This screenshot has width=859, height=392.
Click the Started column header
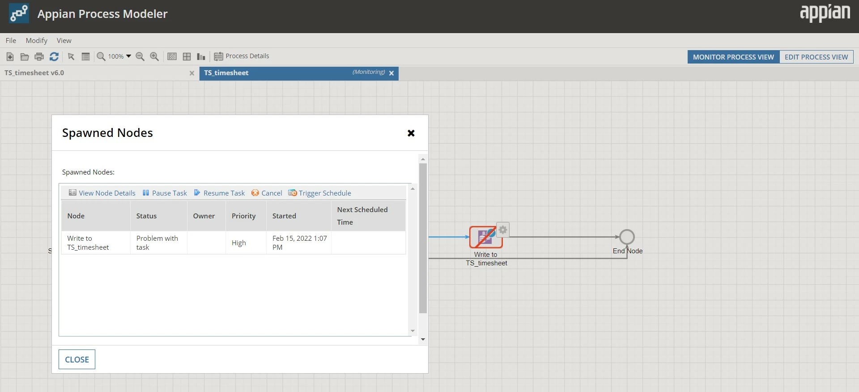pyautogui.click(x=299, y=216)
